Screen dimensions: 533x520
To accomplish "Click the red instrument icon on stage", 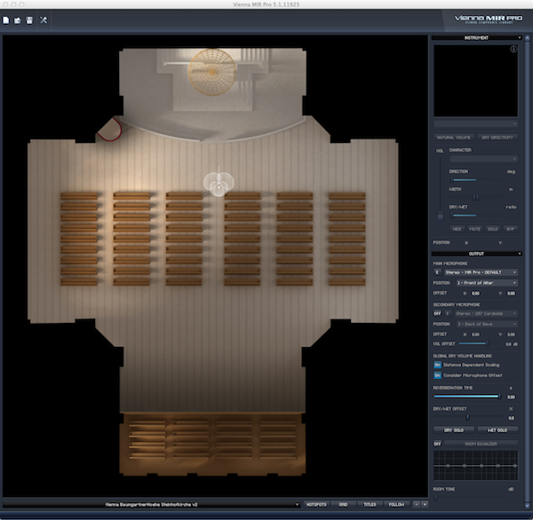I will click(x=109, y=130).
